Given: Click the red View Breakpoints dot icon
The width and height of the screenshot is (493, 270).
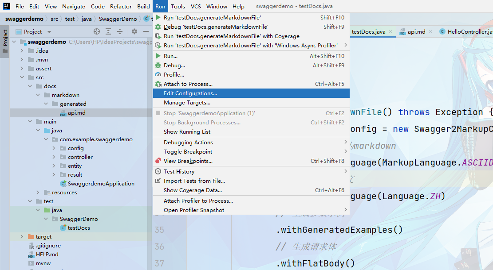Looking at the screenshot, I should click(158, 161).
